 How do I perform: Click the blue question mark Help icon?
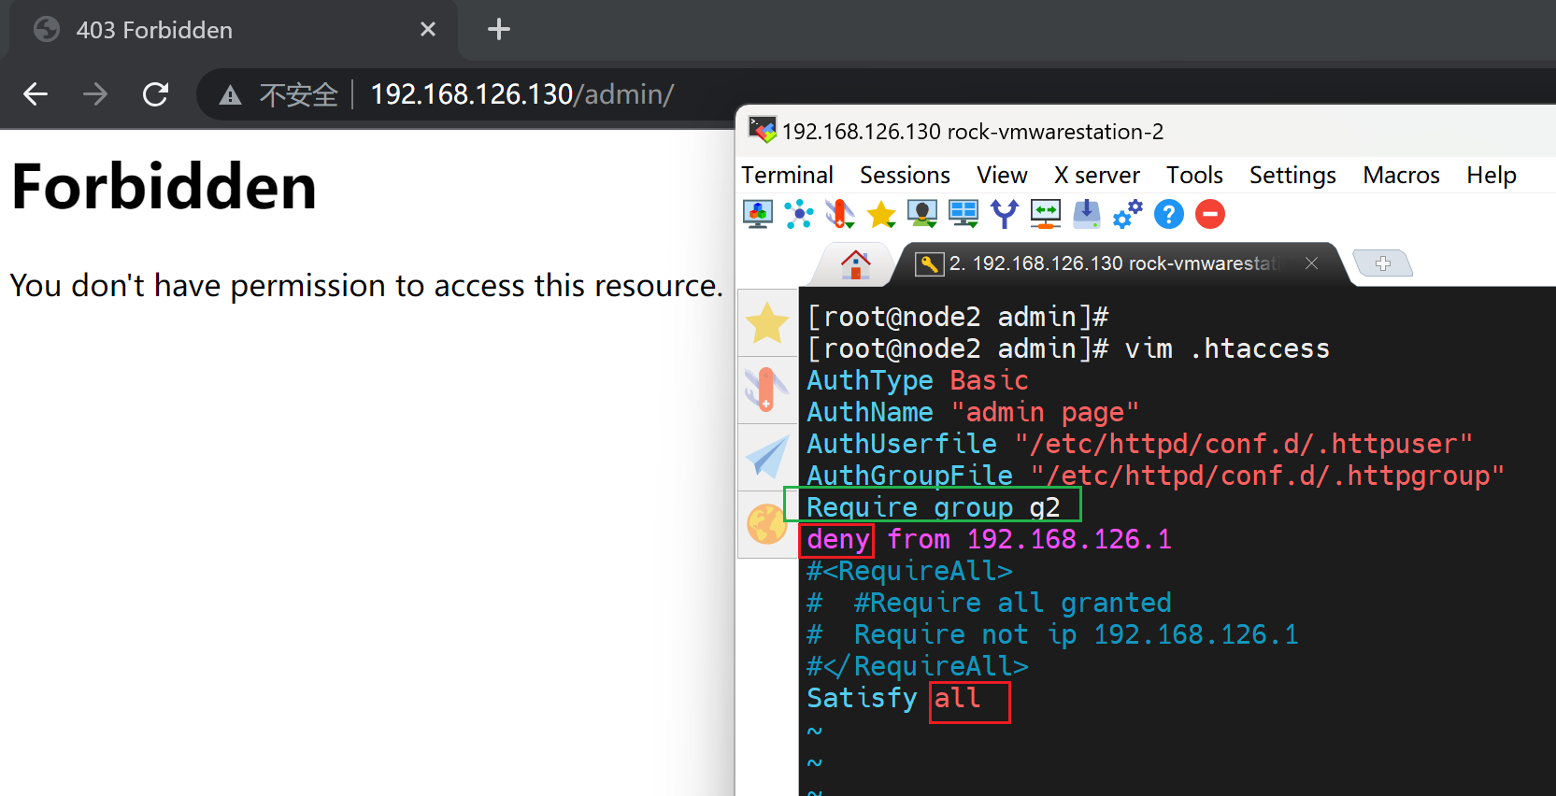[1168, 214]
